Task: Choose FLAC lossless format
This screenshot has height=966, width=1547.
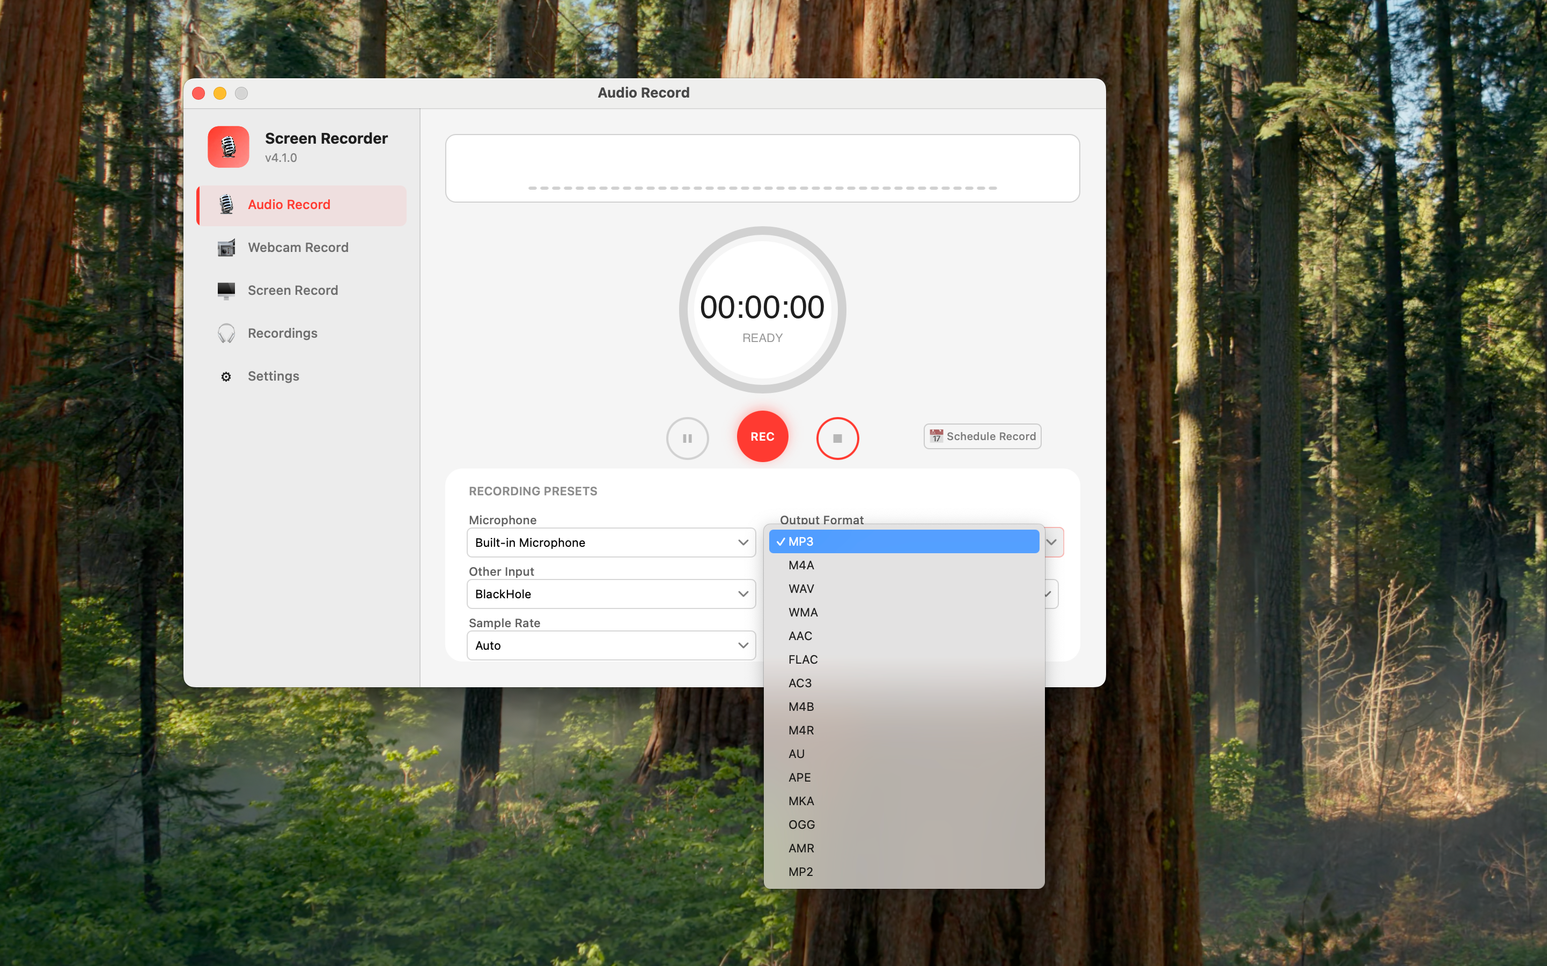Action: (x=904, y=660)
